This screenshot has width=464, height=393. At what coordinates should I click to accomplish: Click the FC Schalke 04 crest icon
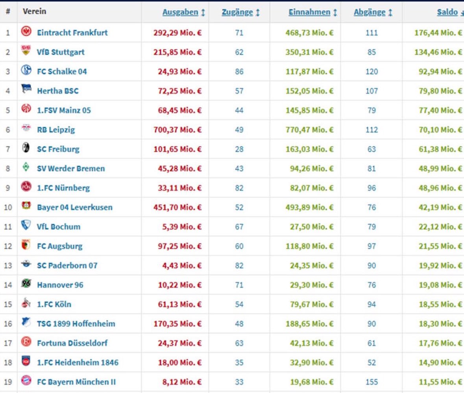(x=26, y=70)
